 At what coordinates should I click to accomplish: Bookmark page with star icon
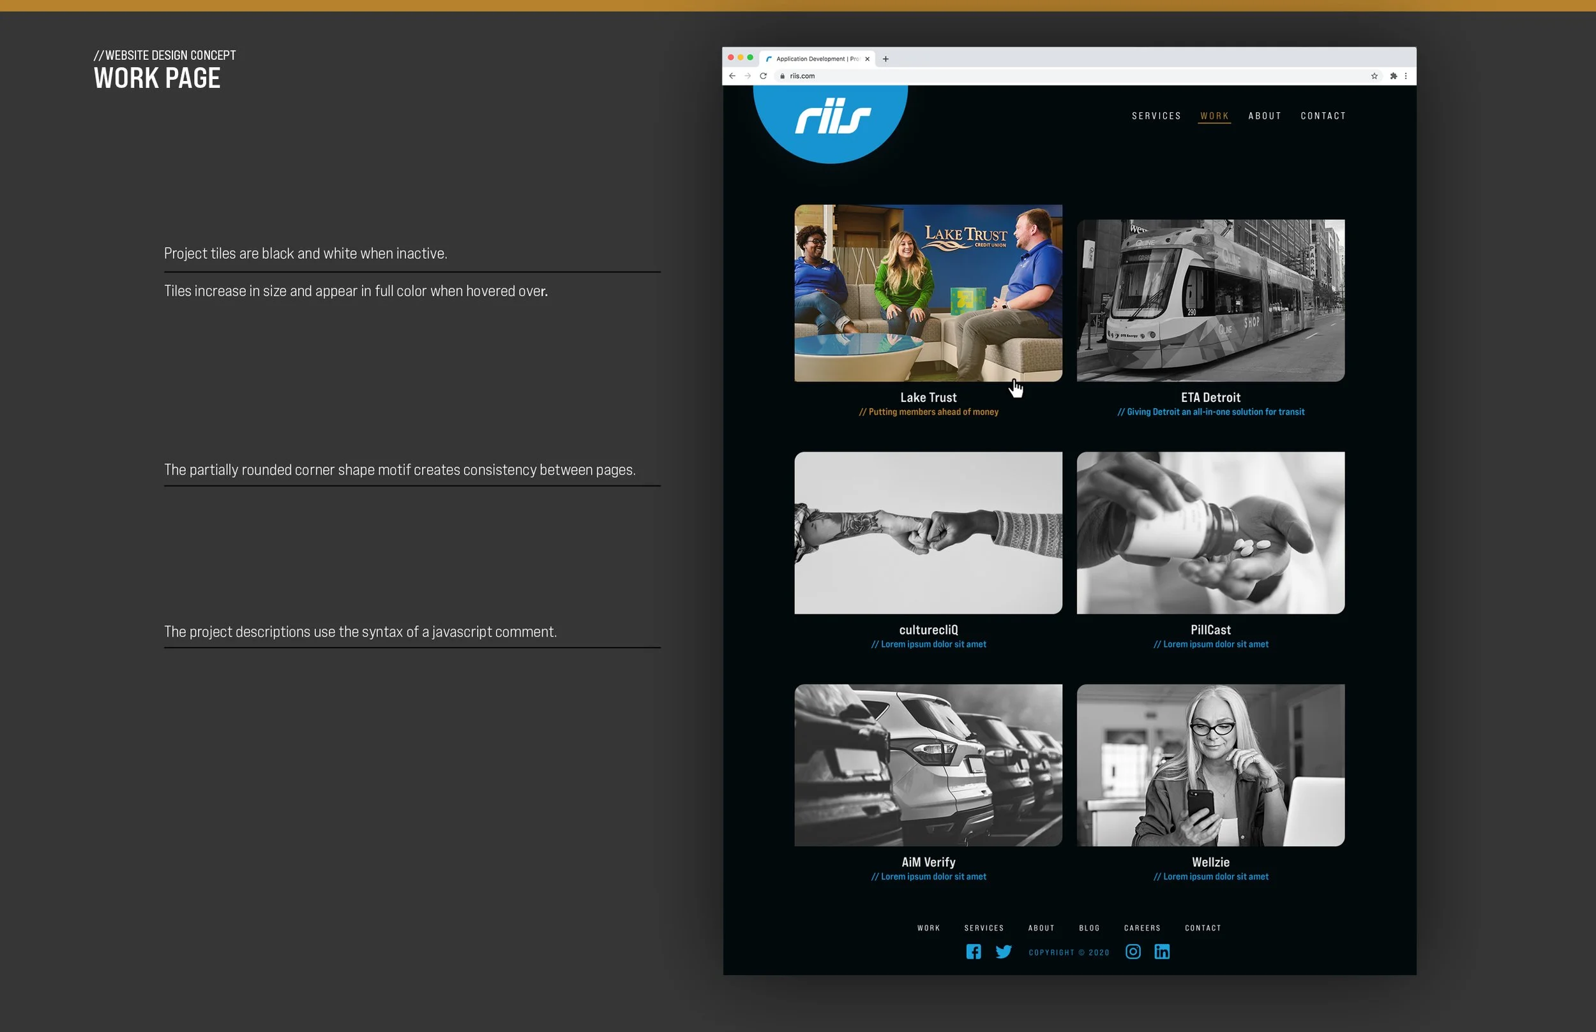(1374, 76)
